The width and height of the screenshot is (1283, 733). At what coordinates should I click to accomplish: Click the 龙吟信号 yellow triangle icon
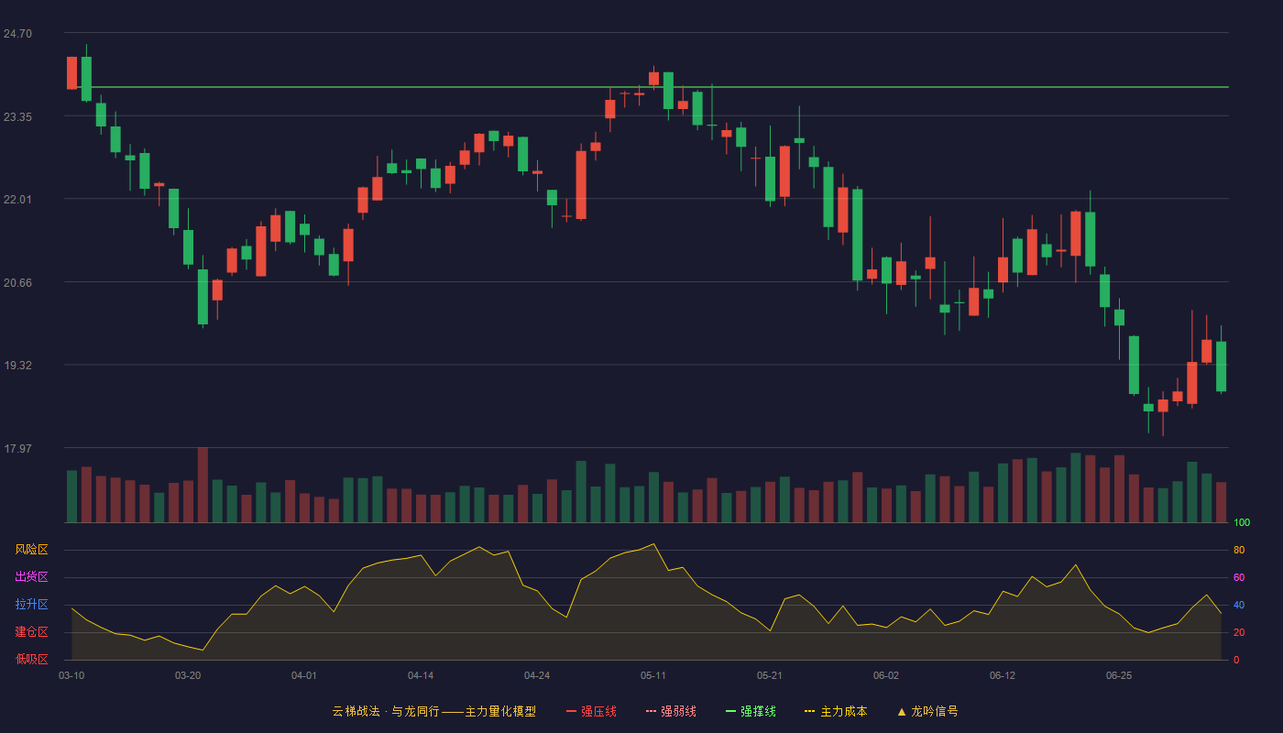click(x=901, y=711)
